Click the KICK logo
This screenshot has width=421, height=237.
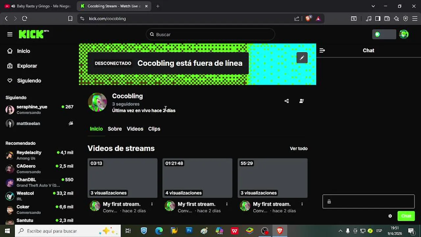(x=34, y=34)
